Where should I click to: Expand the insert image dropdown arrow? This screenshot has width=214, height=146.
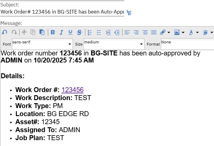pos(183,32)
